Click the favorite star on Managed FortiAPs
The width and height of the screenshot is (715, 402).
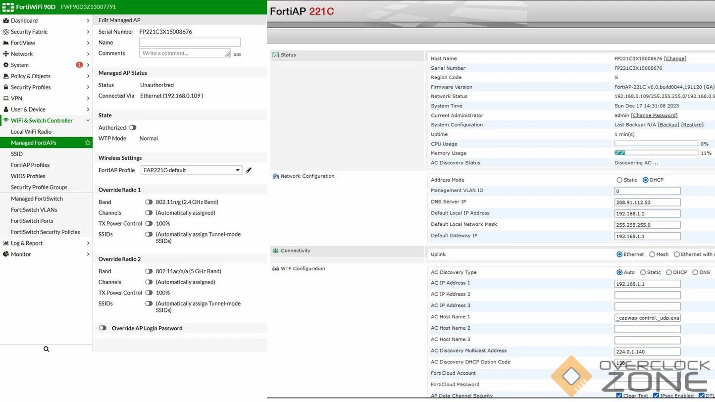[88, 143]
